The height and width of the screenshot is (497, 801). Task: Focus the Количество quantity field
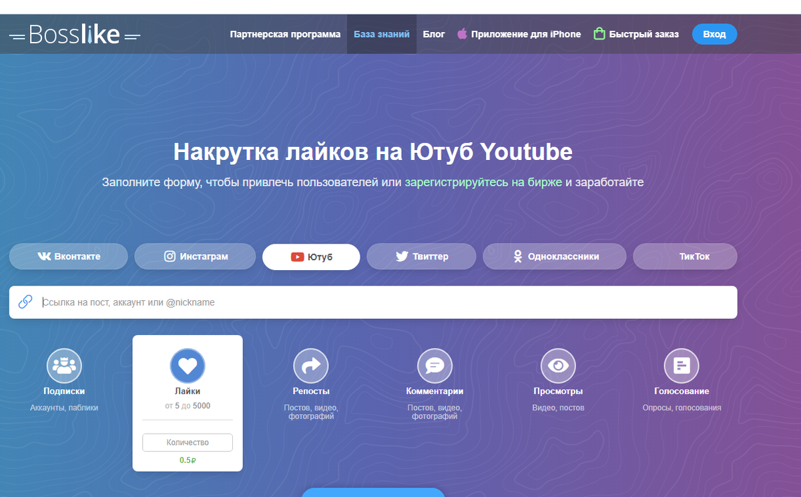coord(188,442)
